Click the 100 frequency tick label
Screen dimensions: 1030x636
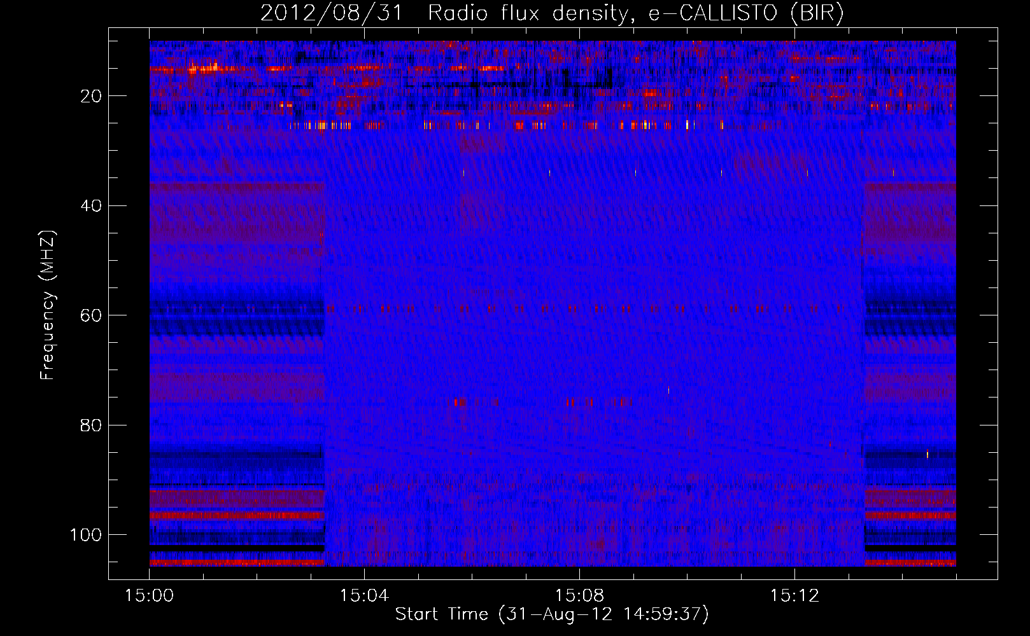[x=86, y=535]
